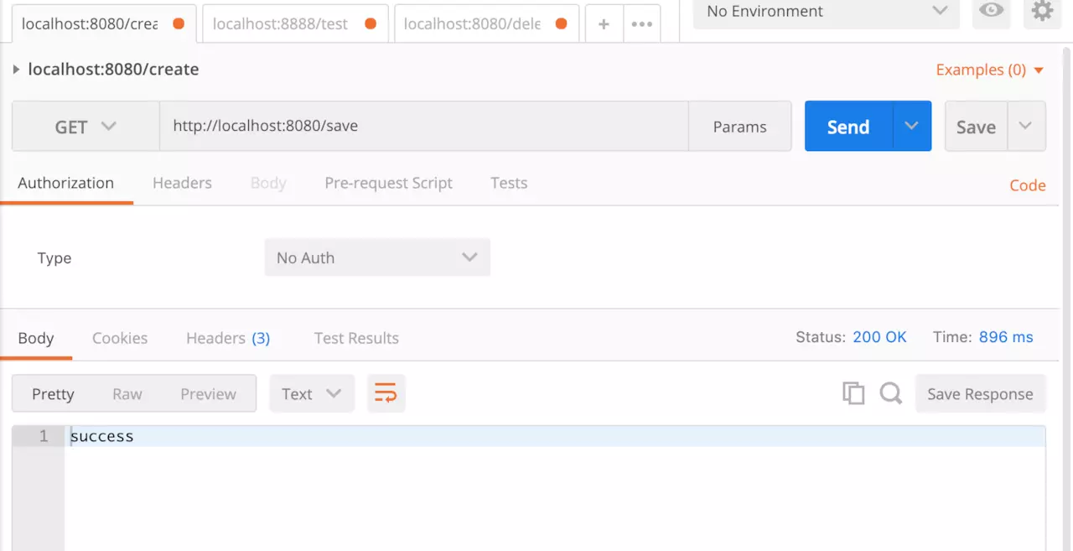Open the GET method dropdown
This screenshot has height=551, width=1073.
point(86,127)
